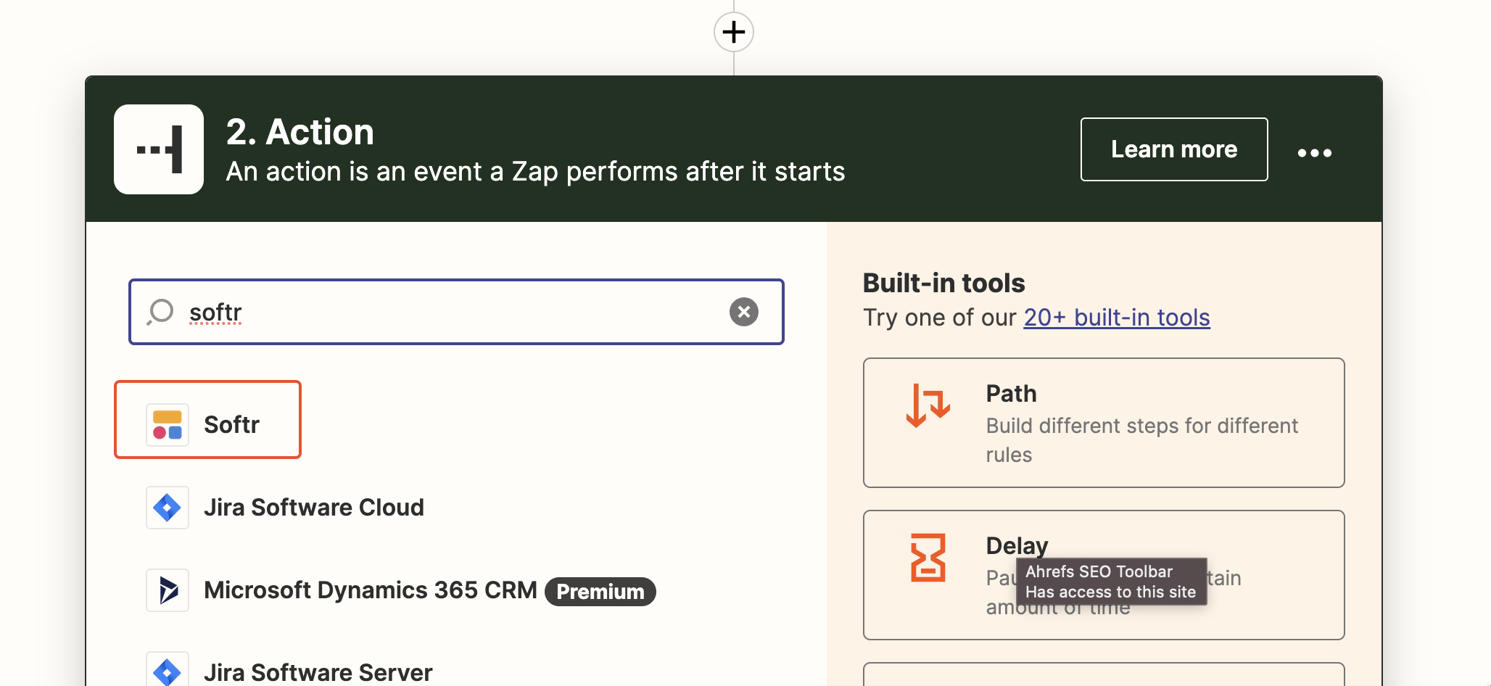Click the Built-in tools heading
The width and height of the screenshot is (1491, 686).
[x=943, y=283]
